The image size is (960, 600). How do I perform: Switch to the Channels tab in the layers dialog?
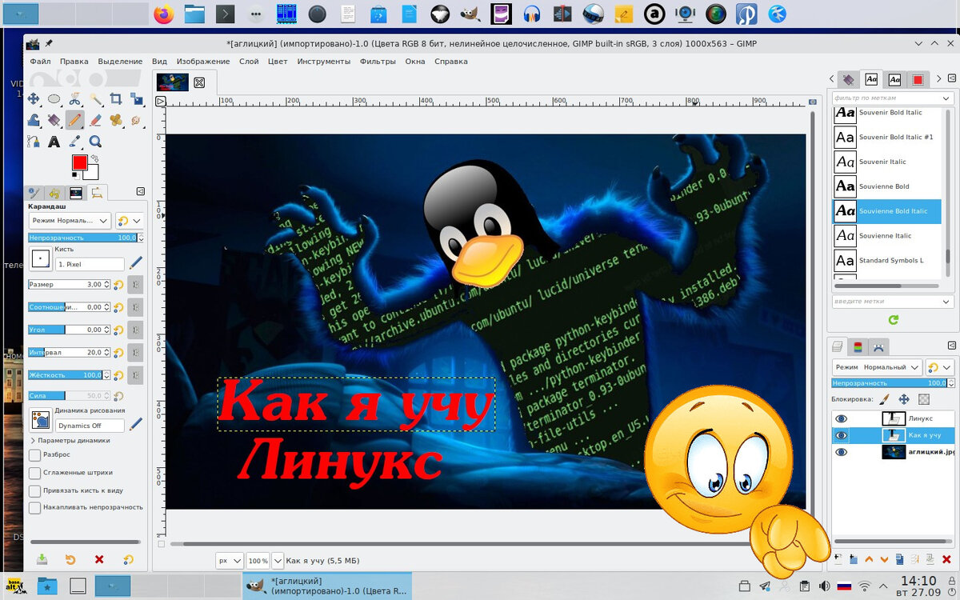point(858,346)
